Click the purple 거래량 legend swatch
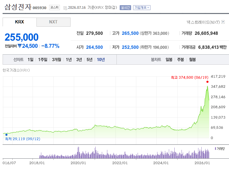This screenshot has height=171, width=229. tap(215, 149)
